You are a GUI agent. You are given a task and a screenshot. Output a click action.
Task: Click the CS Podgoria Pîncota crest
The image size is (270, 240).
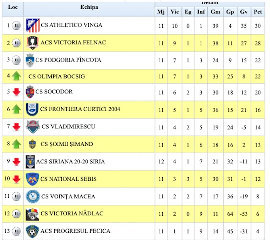[x=30, y=60]
